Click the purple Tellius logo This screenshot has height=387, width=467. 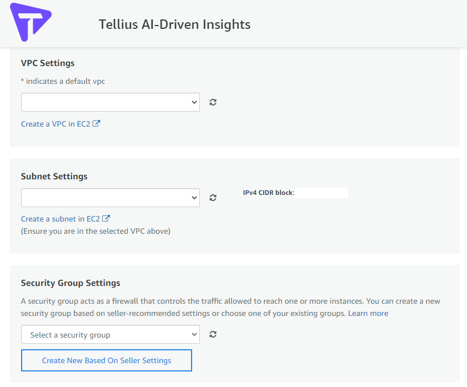[31, 22]
